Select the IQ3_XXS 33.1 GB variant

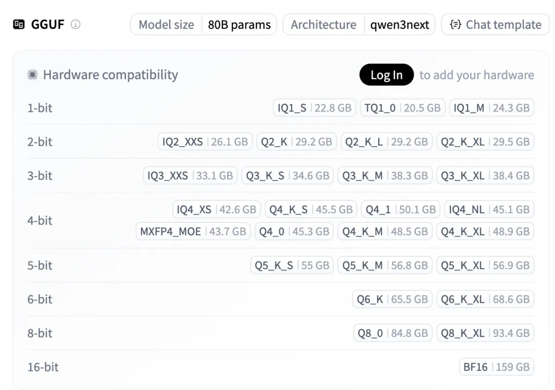190,176
